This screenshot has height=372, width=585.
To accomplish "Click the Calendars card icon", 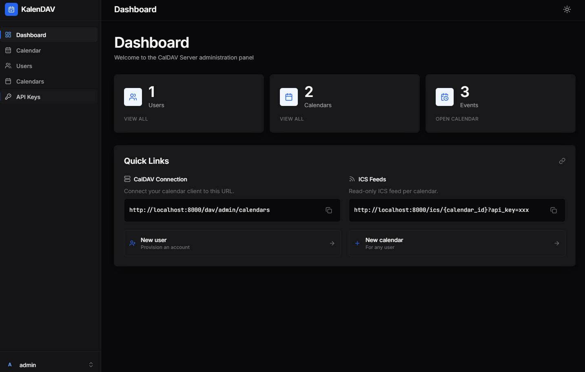I will (289, 97).
